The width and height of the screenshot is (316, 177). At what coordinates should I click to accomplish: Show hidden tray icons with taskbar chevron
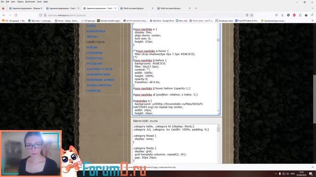click(x=276, y=174)
